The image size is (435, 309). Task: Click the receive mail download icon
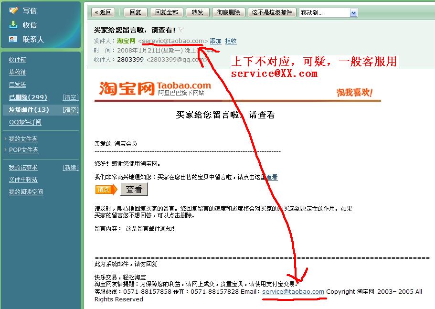(x=13, y=25)
